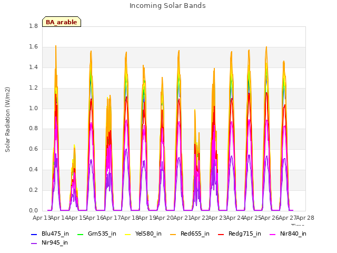Click the Blu475_in legend color swatch

(34, 234)
